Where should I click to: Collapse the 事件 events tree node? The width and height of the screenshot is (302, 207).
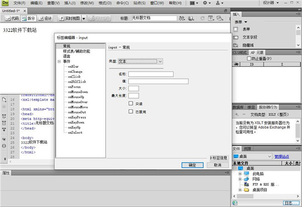click(x=59, y=61)
